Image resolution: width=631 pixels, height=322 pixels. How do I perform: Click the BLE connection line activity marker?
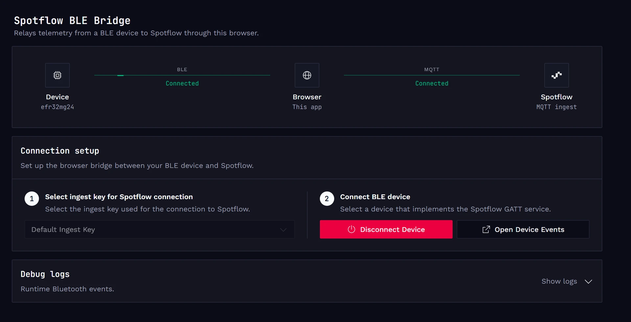pos(121,75)
